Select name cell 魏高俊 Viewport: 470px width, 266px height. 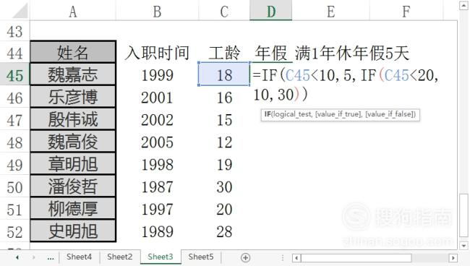point(73,142)
